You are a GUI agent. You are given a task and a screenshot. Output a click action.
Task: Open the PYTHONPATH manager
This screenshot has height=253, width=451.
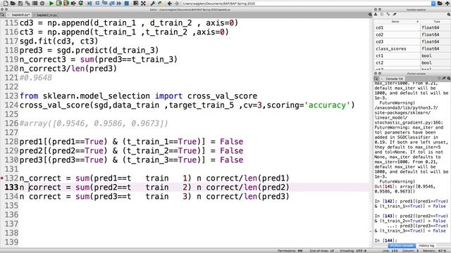pos(160,4)
